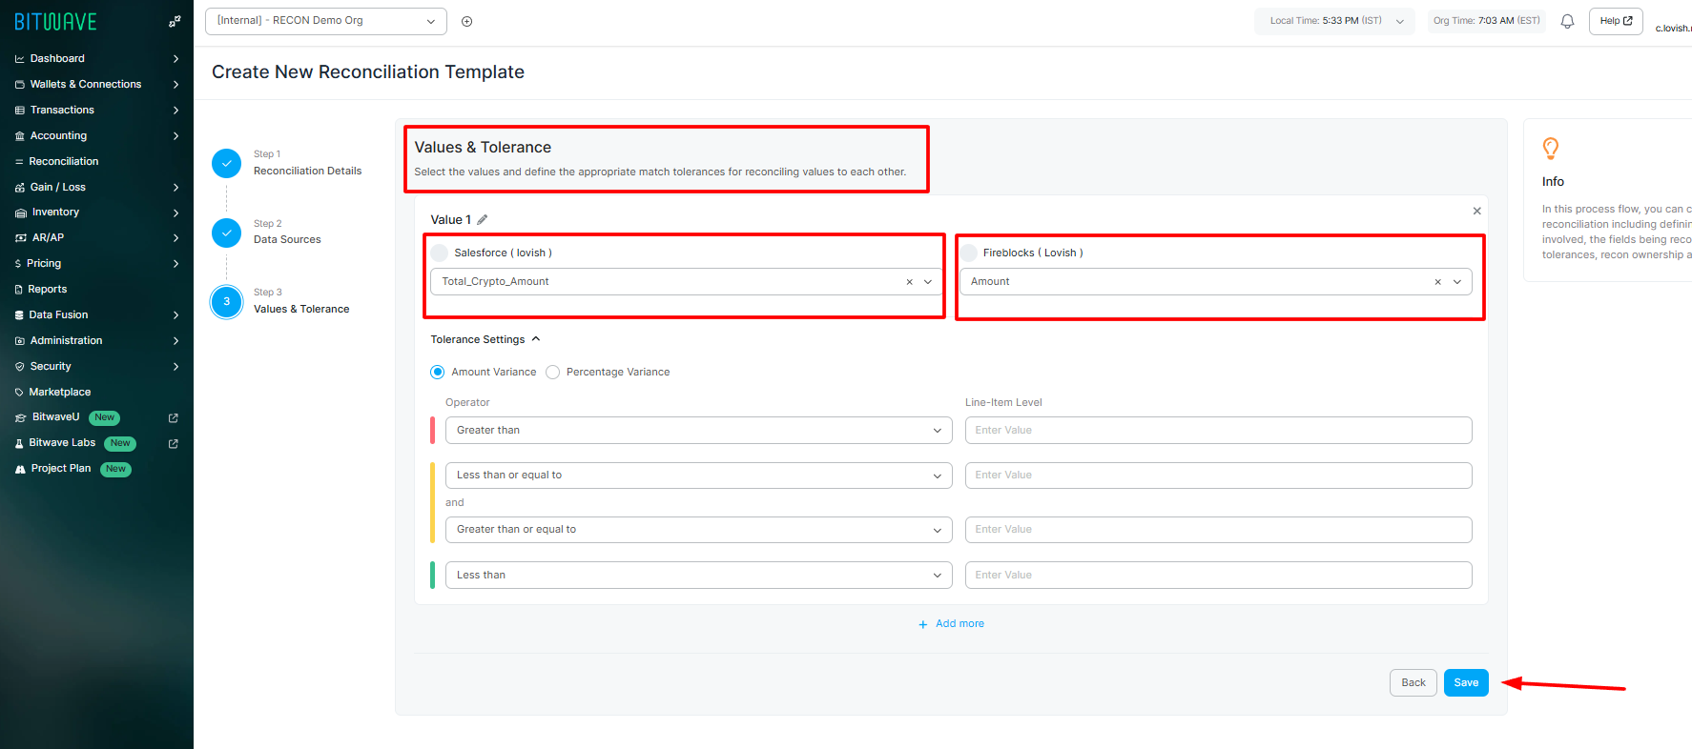Click the Info lightbulb icon
The image size is (1692, 749).
(x=1551, y=149)
